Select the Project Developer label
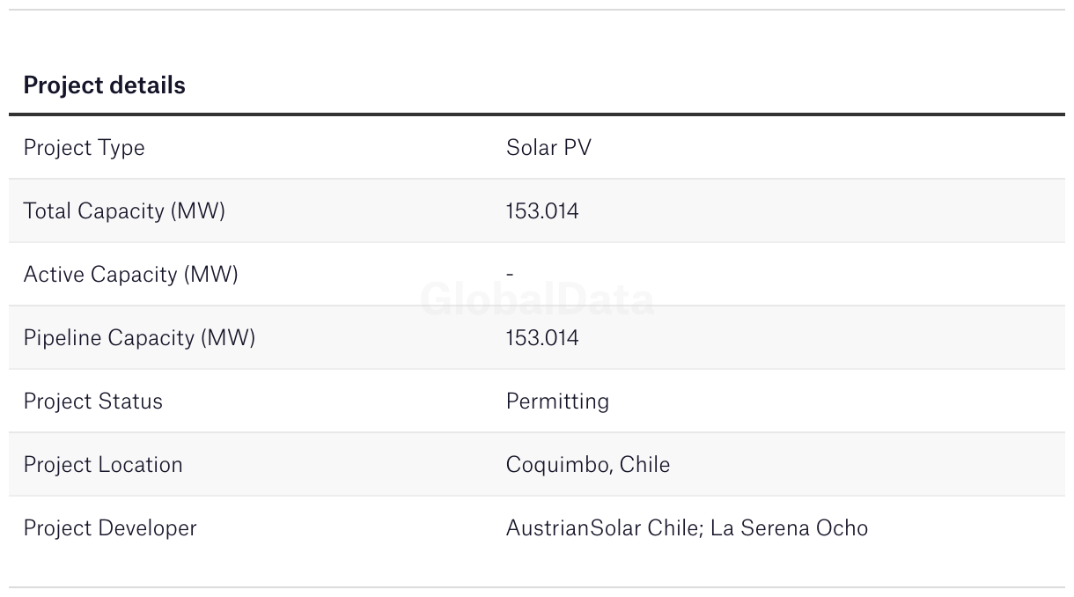Screen dimensions: 1074x597 click(110, 527)
